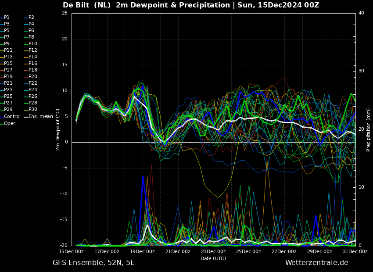Click the Precipitation (mm) axis label

point(368,130)
